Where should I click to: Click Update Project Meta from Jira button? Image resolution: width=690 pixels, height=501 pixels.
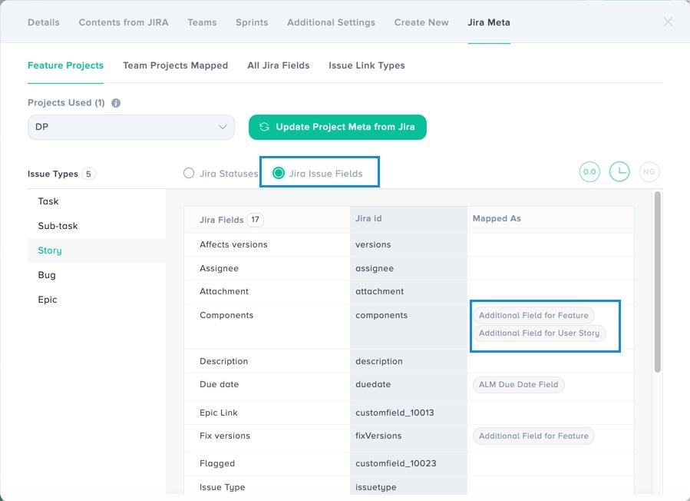[x=337, y=127]
